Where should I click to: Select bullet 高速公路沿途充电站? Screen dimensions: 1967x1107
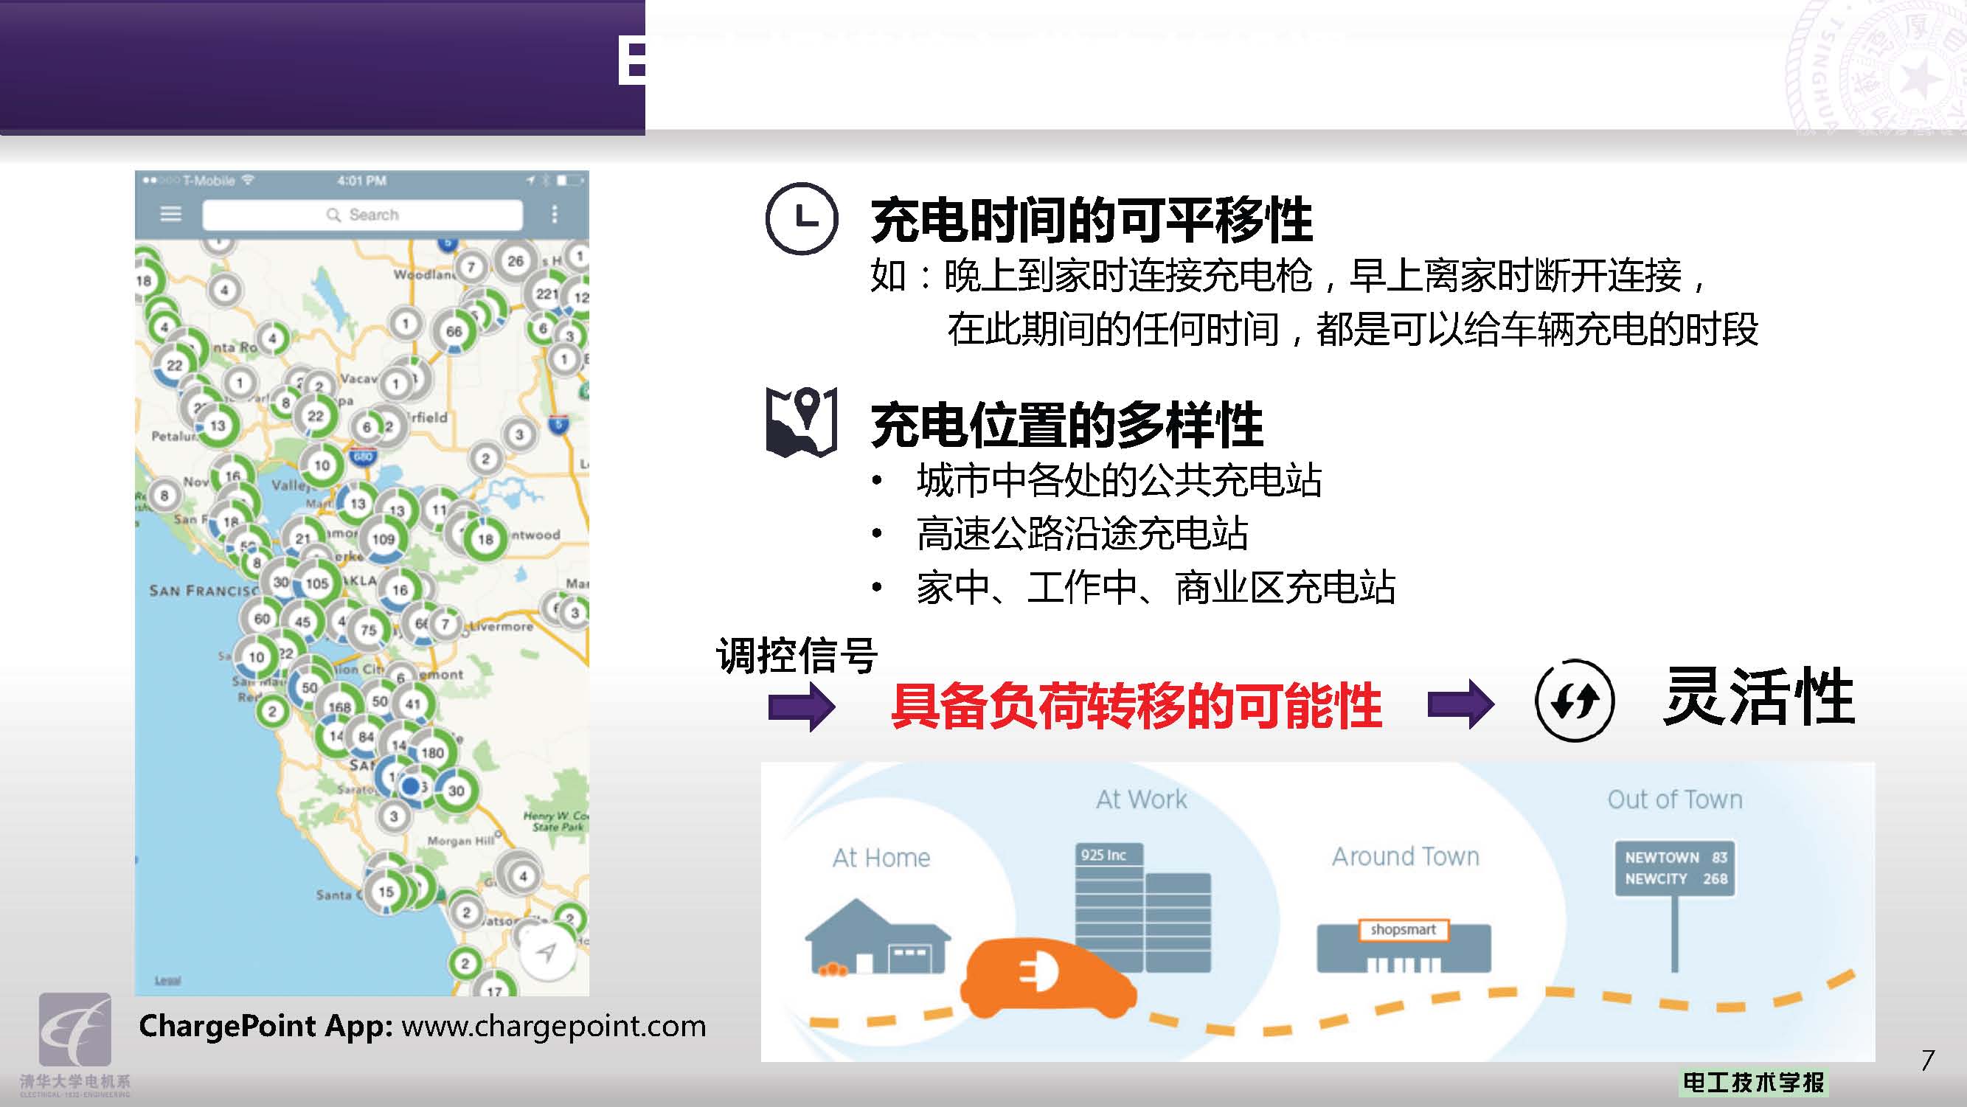point(1083,534)
